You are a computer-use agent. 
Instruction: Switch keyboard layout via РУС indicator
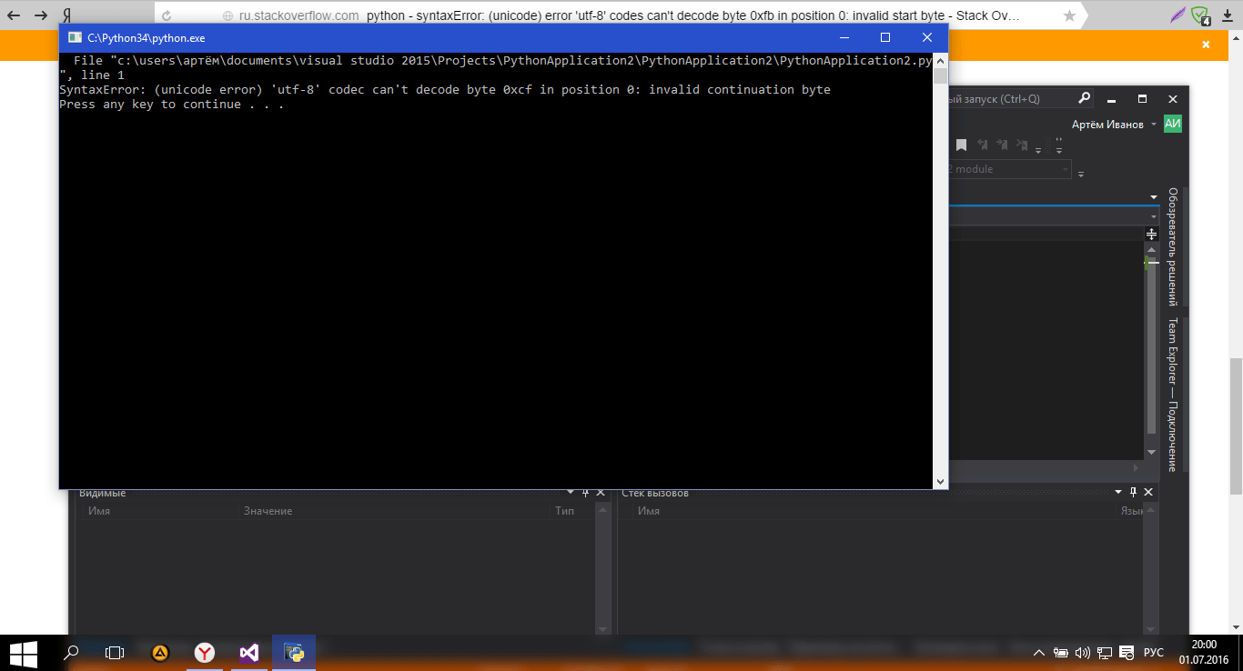pyautogui.click(x=1152, y=652)
